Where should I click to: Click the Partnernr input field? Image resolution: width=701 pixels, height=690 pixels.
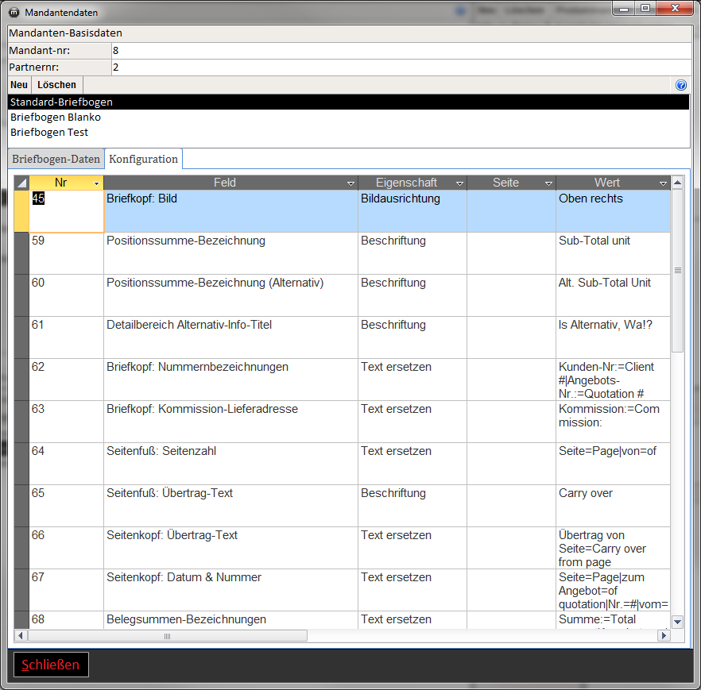click(x=401, y=67)
